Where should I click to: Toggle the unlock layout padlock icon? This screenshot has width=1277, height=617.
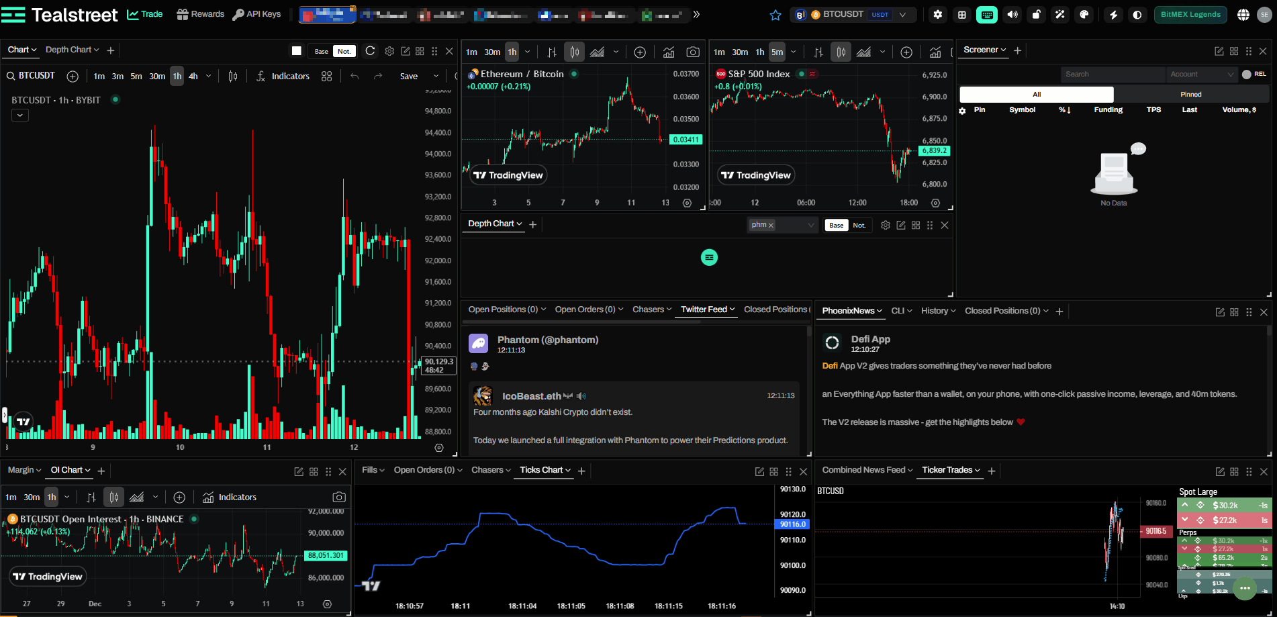pyautogui.click(x=1036, y=15)
